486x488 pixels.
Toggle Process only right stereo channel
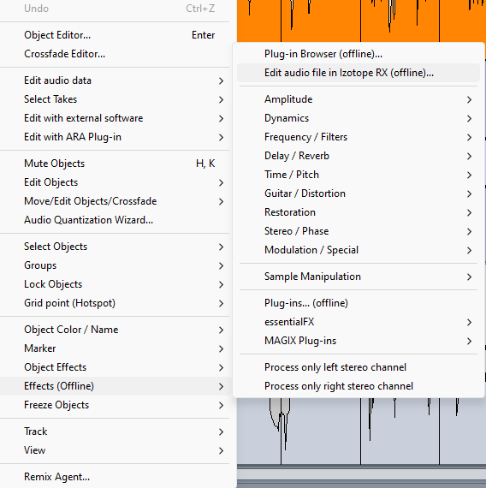(x=359, y=386)
